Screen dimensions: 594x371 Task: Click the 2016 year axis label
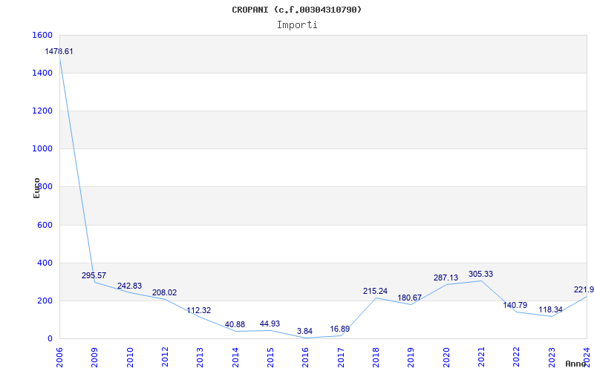click(306, 358)
